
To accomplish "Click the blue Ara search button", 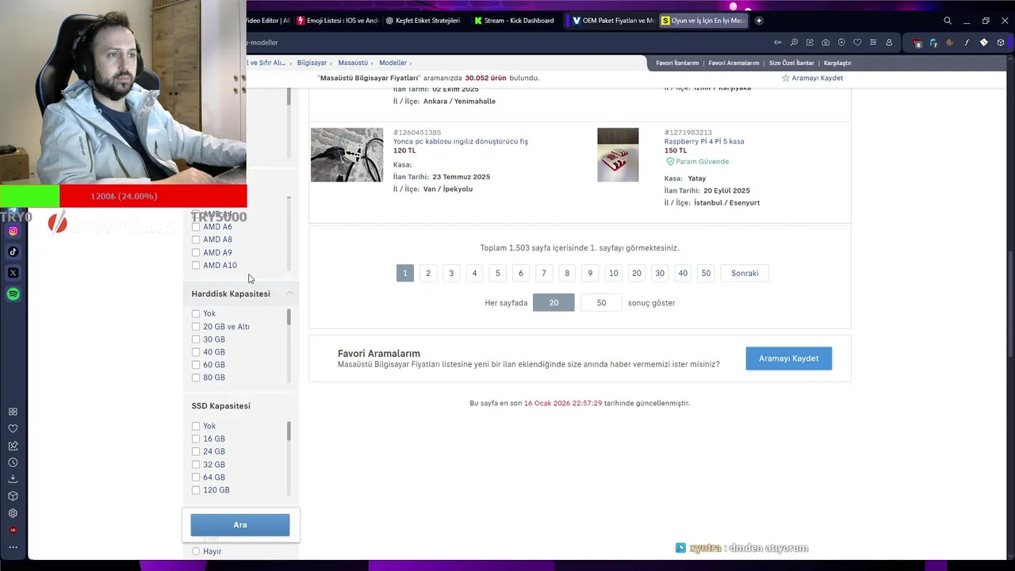I will 240,525.
